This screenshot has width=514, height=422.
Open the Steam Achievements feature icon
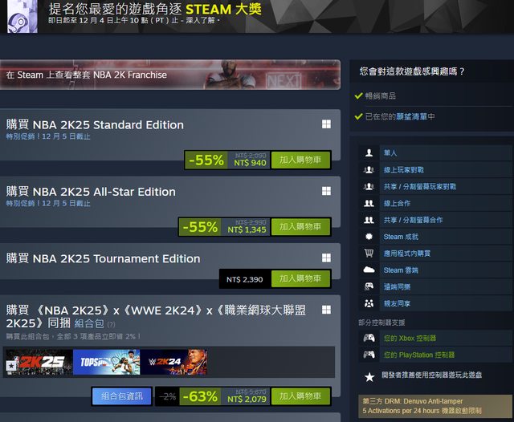(369, 237)
